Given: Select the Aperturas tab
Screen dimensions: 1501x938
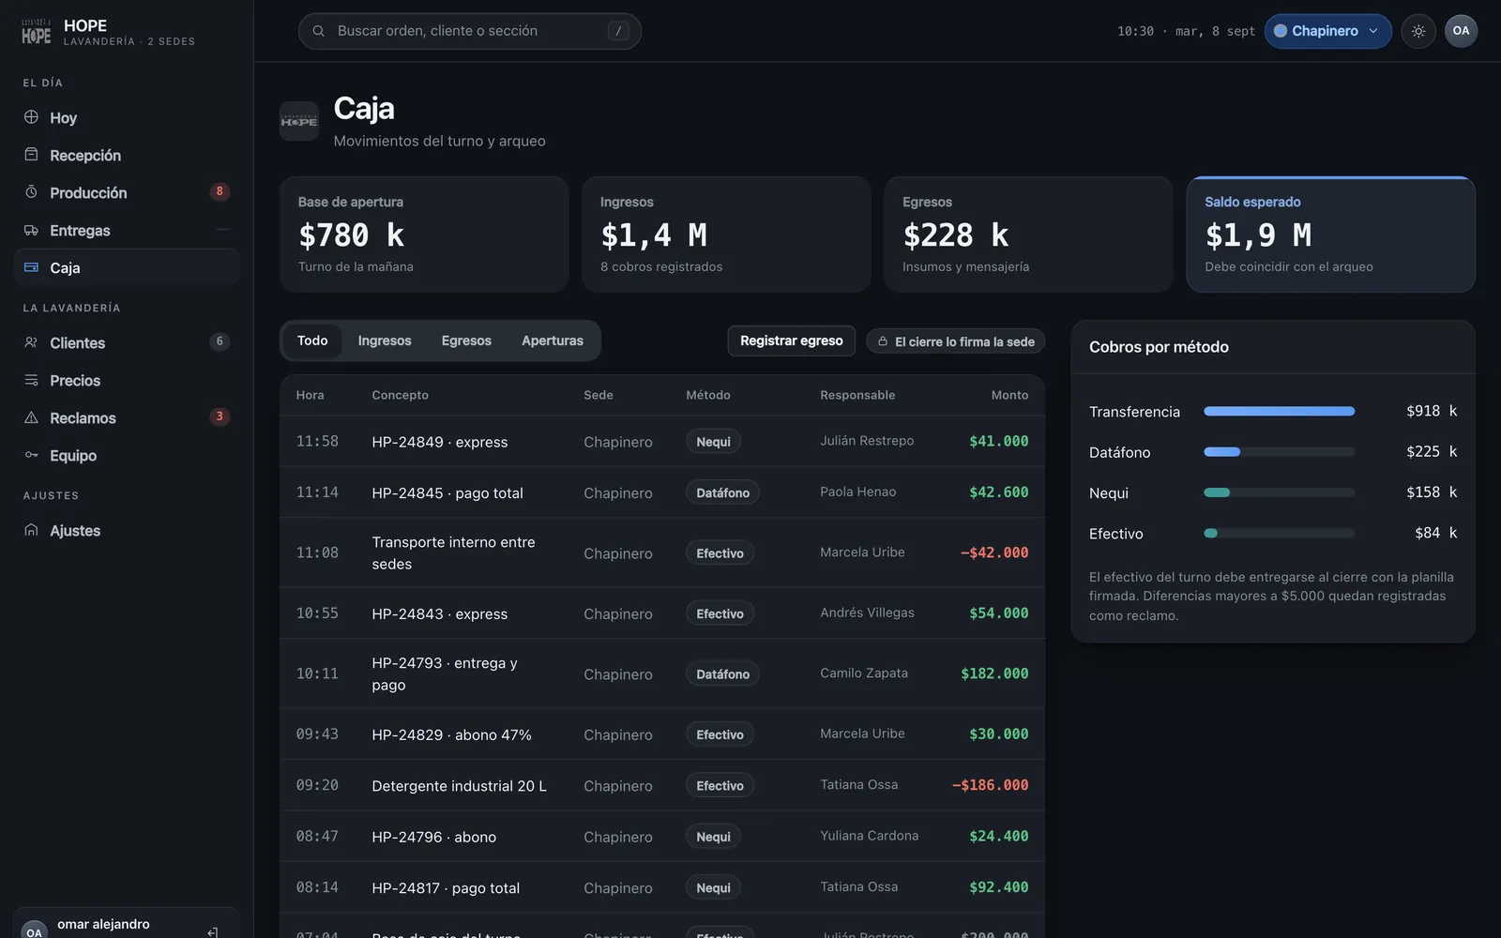Looking at the screenshot, I should coord(553,340).
